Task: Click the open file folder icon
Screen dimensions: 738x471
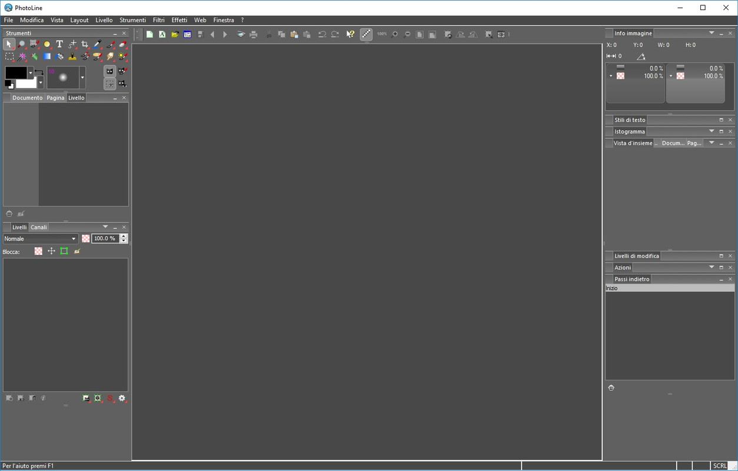Action: (175, 35)
